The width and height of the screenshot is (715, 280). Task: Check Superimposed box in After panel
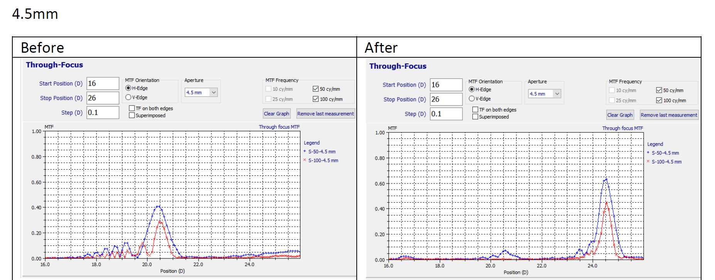[475, 117]
